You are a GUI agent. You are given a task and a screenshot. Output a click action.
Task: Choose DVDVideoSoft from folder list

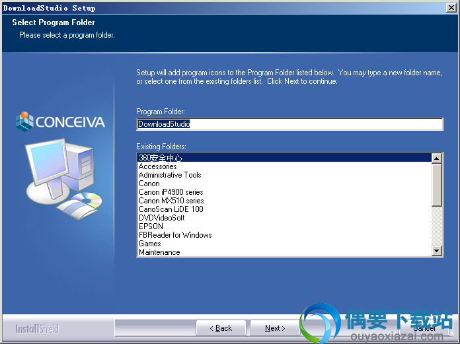coord(284,218)
